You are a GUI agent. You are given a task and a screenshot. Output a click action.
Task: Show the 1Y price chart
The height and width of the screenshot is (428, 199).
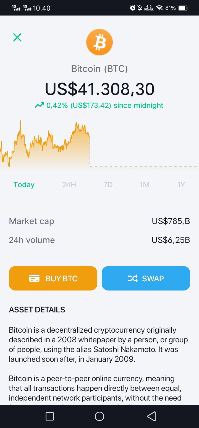coord(181,185)
